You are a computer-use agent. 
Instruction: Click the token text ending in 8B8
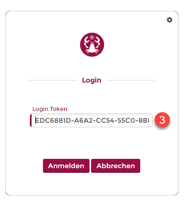coord(92,120)
